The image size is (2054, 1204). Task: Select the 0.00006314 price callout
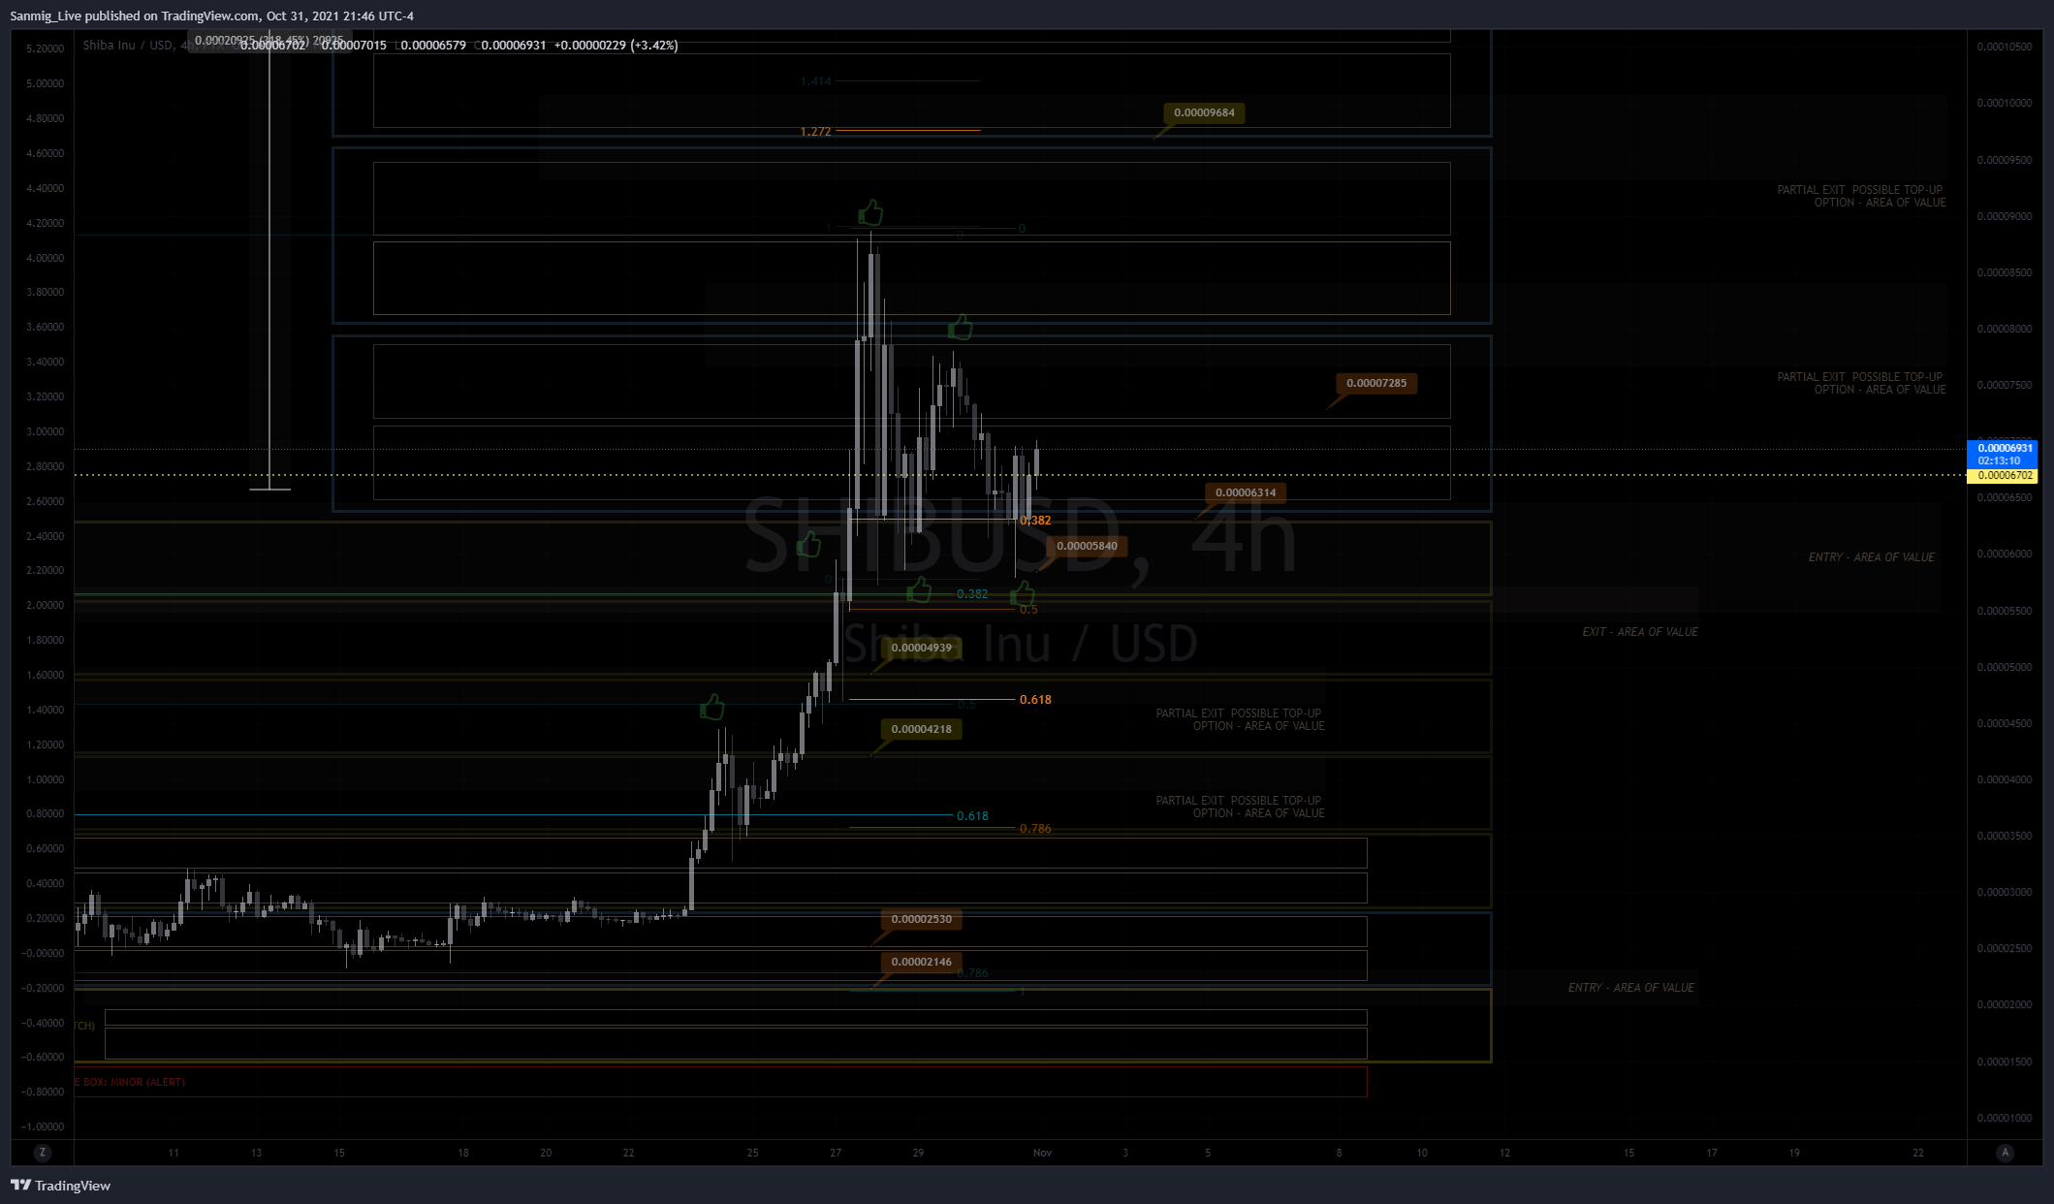point(1246,492)
